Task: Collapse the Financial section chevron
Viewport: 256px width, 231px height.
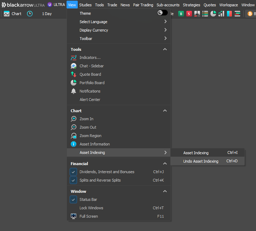Action: 165,164
